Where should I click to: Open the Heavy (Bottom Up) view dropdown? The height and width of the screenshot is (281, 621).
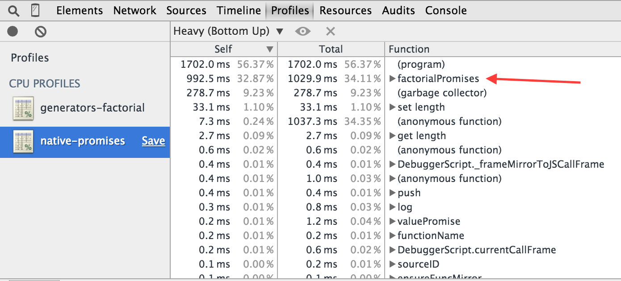coord(228,31)
